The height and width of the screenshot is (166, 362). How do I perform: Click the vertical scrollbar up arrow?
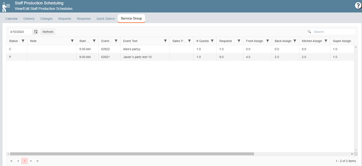(356, 47)
